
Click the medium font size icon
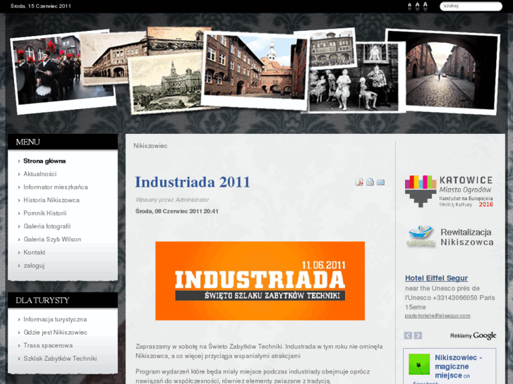point(417,6)
